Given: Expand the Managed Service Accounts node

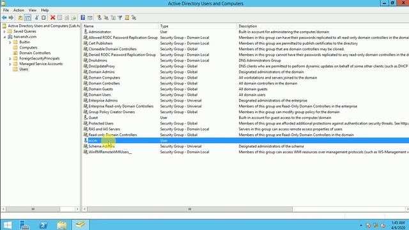Looking at the screenshot, I should [10, 64].
